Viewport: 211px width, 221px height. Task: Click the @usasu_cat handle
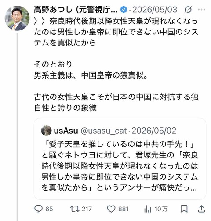[x=104, y=131]
